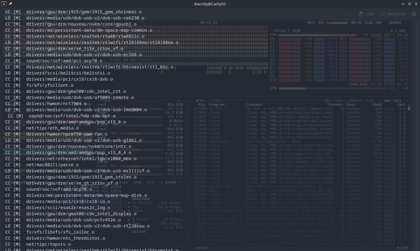Click the select option at bottom of proc
The image size is (420, 251).
tap(202, 248)
